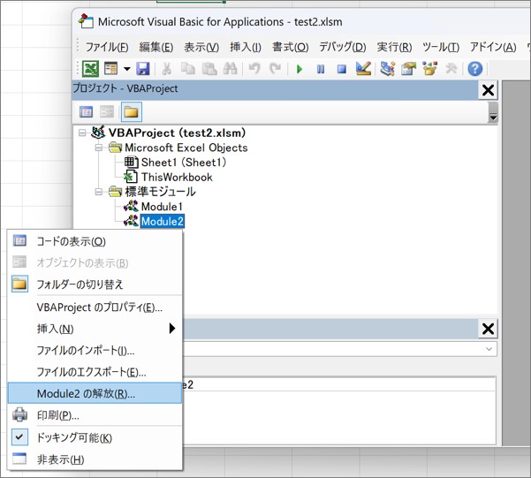Image resolution: width=531 pixels, height=478 pixels.
Task: Open Object Browser toolbar icon
Action: (x=429, y=69)
